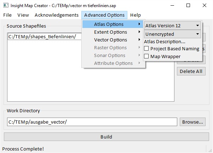Maximize the Insight Map Creator window
Screen dimensions: 213x153
[188, 5]
